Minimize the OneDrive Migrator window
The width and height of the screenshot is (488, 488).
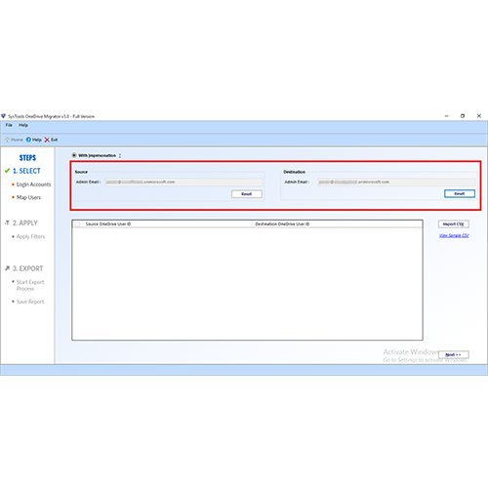click(x=447, y=116)
